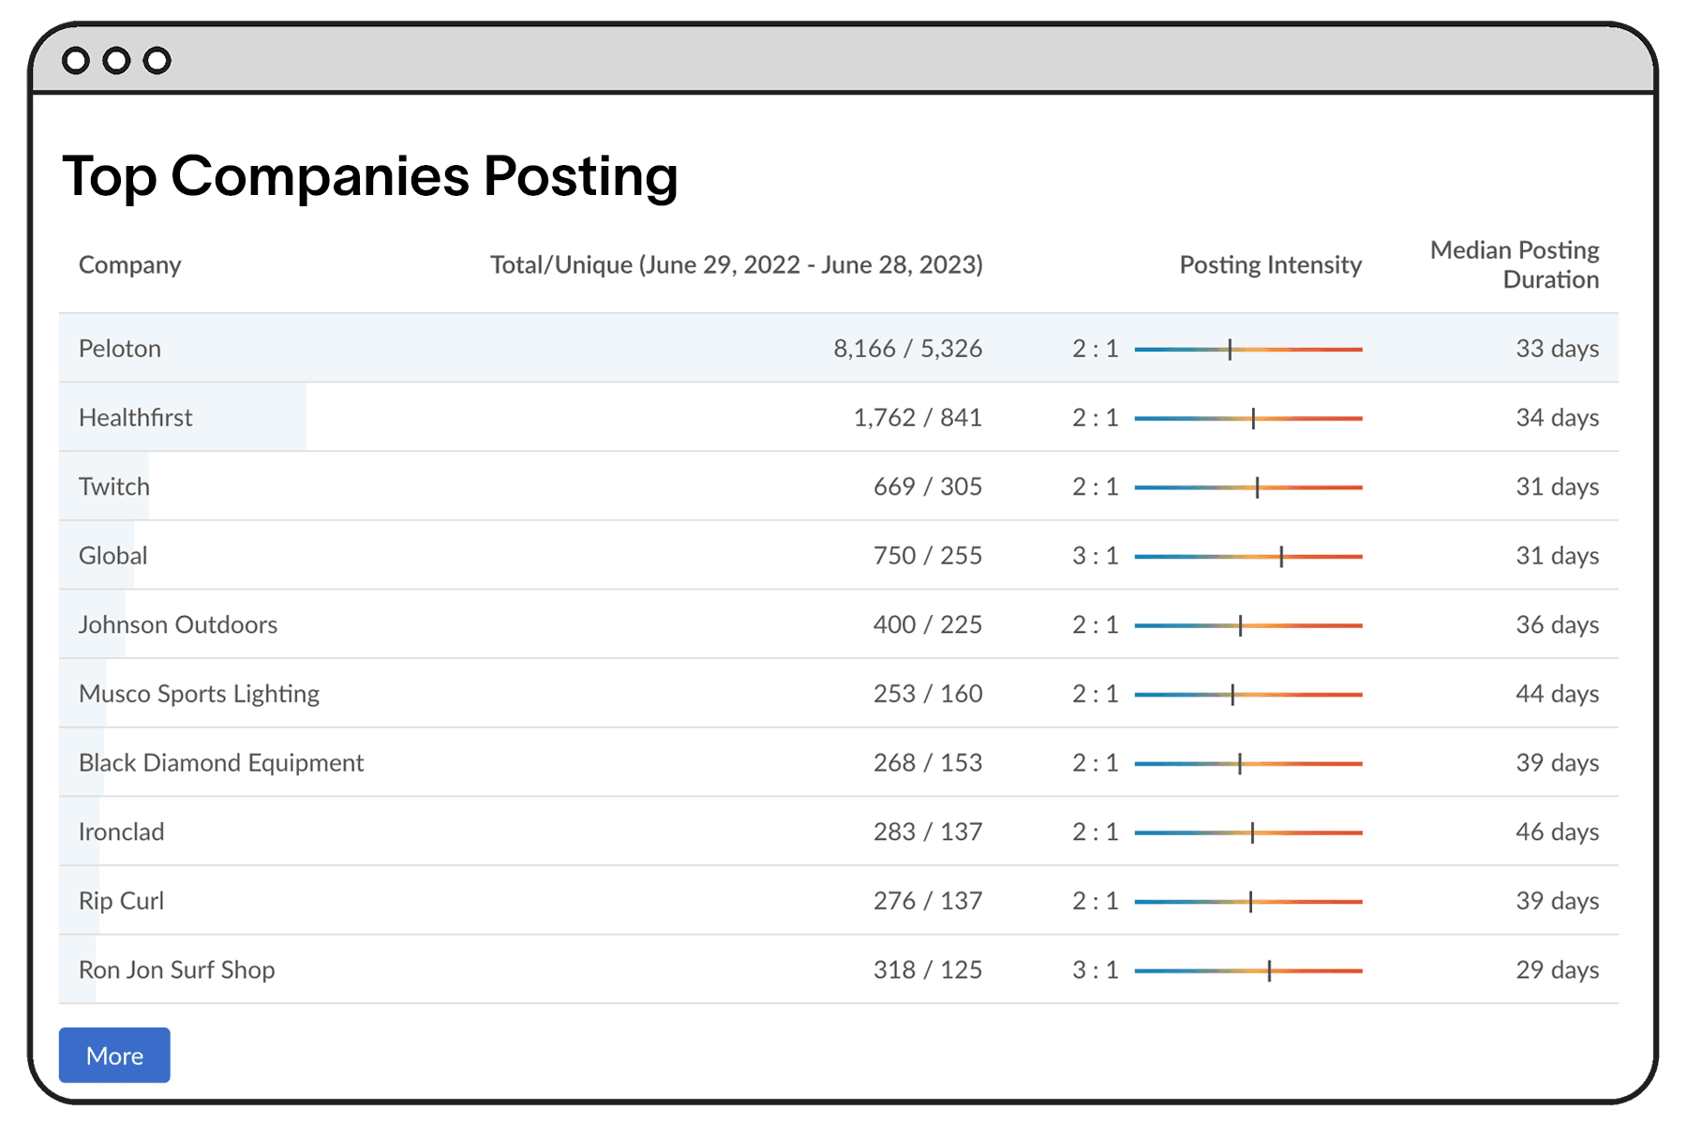Click Black Diamond Equipment
This screenshot has width=1687, height=1125.
point(221,762)
